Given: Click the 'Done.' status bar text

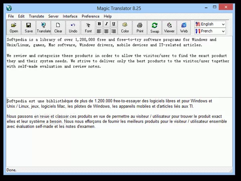Looking at the screenshot, I should click(11, 170).
